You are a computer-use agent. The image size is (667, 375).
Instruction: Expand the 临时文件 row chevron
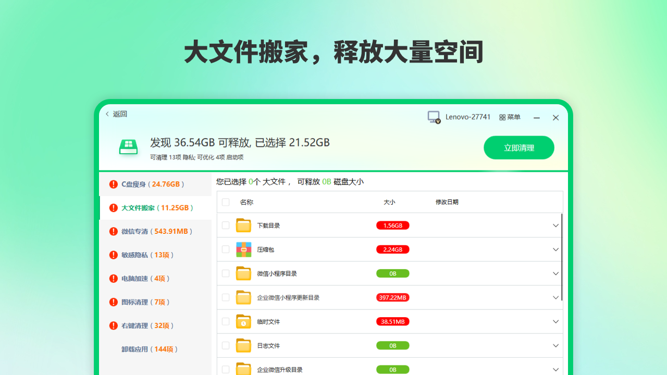555,321
